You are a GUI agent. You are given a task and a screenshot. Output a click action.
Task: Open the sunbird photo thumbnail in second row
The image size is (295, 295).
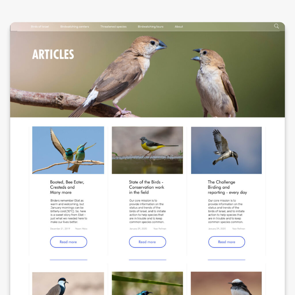click(x=147, y=283)
